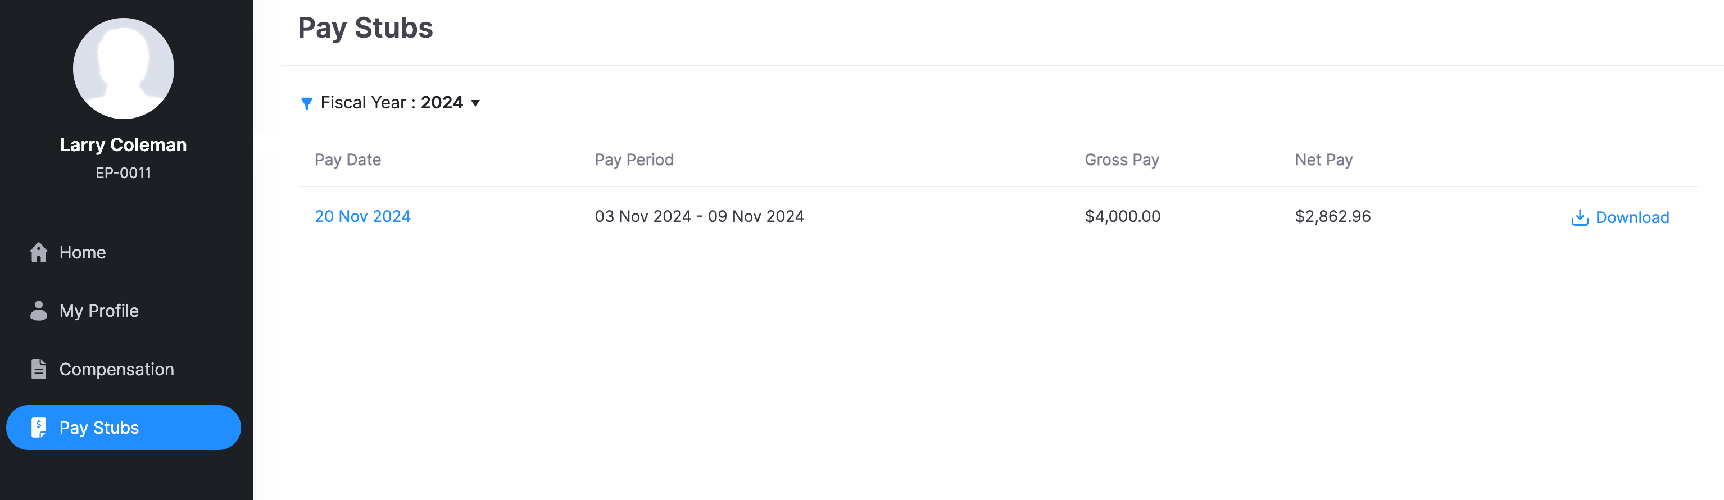Image resolution: width=1724 pixels, height=500 pixels.
Task: Expand the fiscal year selector arrow
Action: coord(476,103)
